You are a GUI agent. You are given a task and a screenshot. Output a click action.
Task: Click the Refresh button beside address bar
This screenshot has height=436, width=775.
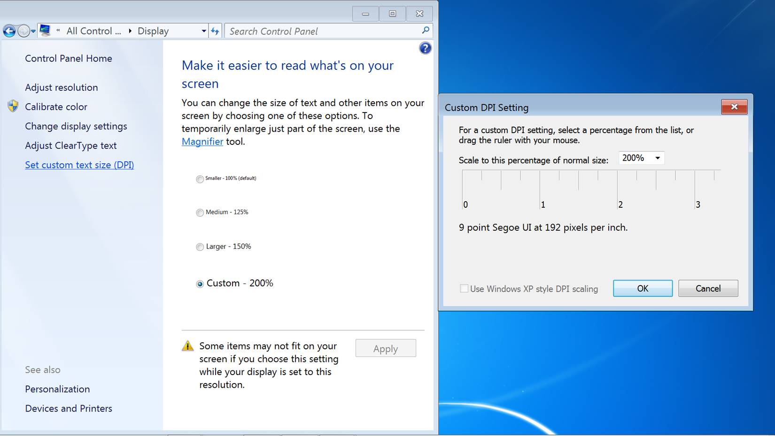[215, 31]
